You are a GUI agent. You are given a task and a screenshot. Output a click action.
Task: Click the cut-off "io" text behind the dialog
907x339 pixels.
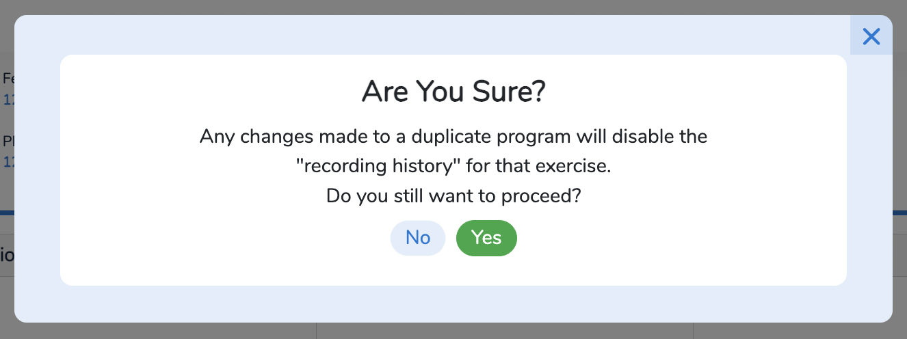[7, 256]
